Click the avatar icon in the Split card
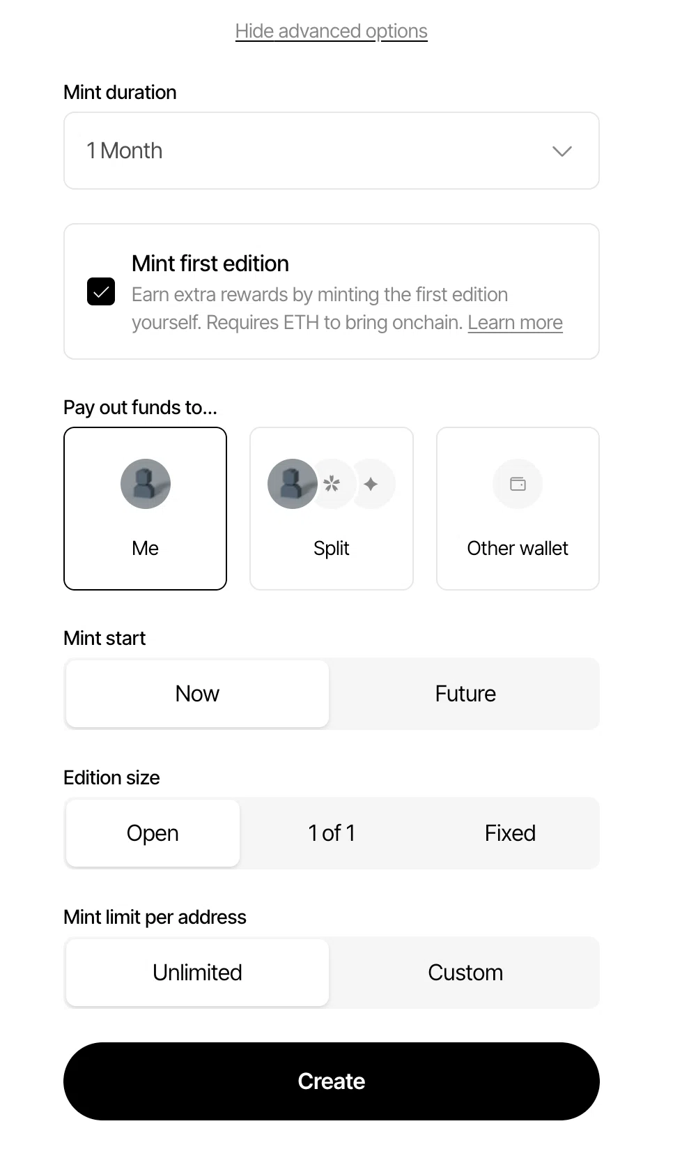689x1149 pixels. 293,483
